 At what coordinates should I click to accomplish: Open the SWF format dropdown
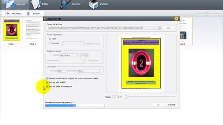(x=62, y=71)
